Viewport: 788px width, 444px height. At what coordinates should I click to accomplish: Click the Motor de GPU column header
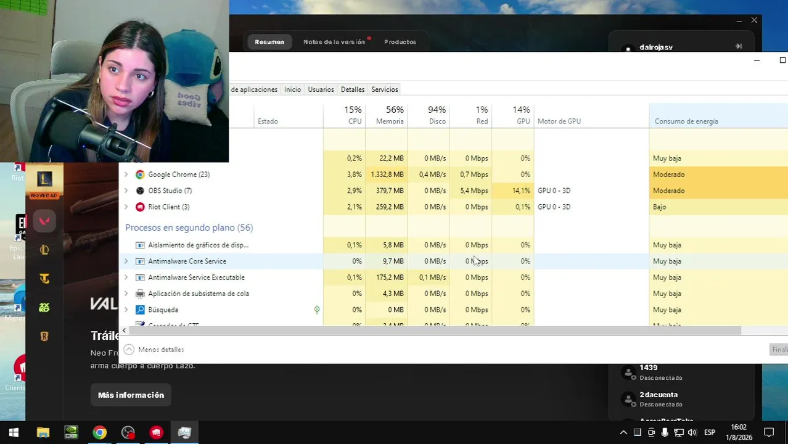coord(591,115)
